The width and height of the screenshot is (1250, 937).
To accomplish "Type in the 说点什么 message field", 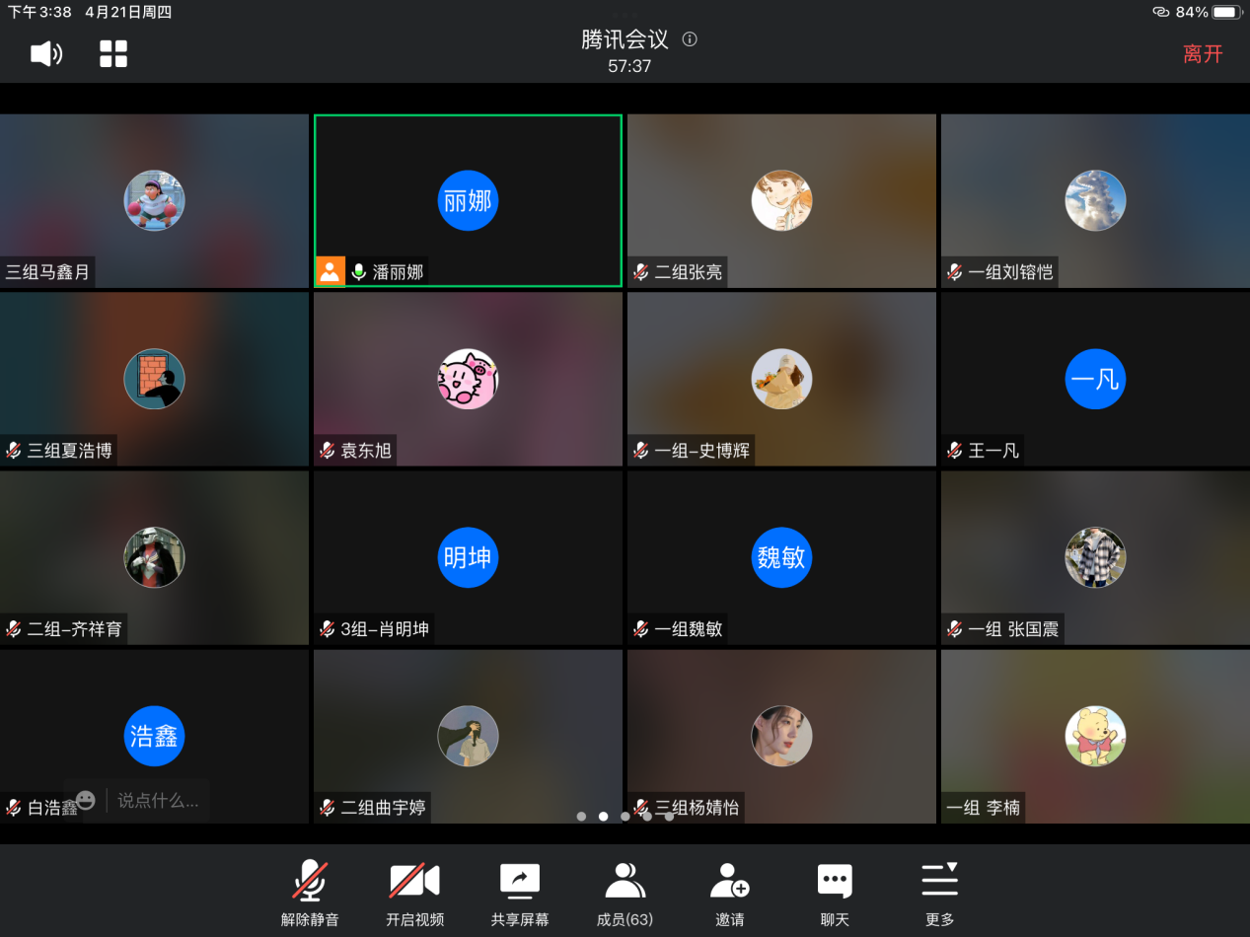I will (158, 801).
